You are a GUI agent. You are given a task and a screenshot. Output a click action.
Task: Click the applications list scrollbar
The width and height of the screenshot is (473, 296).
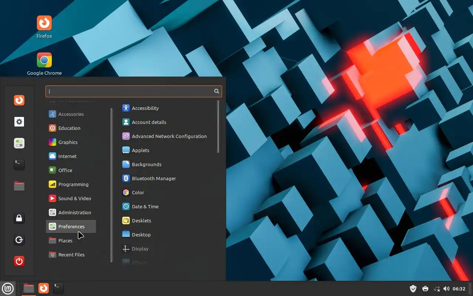(x=218, y=127)
